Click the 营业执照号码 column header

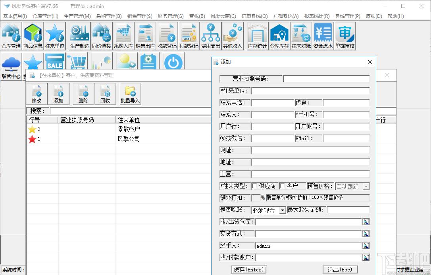(87, 120)
